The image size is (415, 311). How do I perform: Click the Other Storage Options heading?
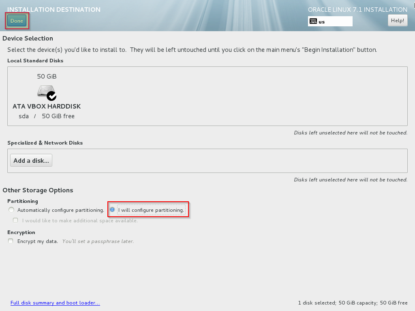pos(38,190)
